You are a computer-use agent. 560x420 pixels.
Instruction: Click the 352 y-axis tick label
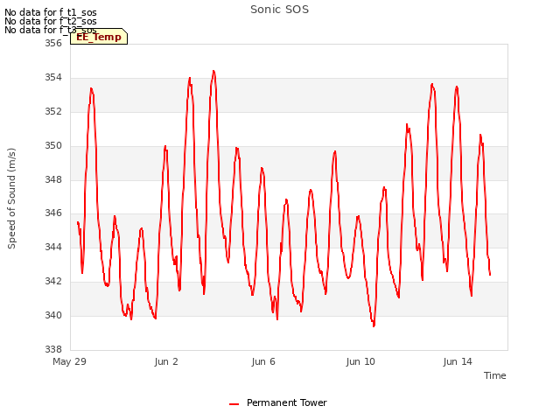53,111
